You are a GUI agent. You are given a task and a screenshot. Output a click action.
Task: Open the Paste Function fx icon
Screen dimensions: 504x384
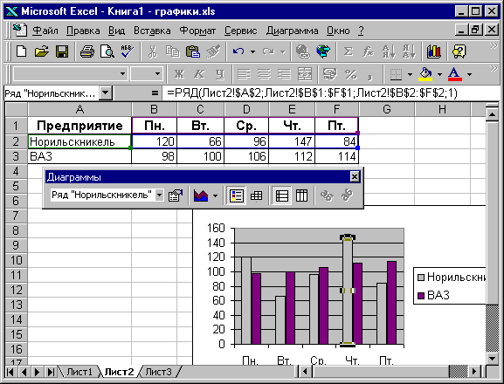[368, 51]
